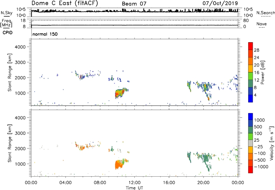
Task: Click the 'Slant Range [km]' label of power panel
Action: [x=10, y=72]
